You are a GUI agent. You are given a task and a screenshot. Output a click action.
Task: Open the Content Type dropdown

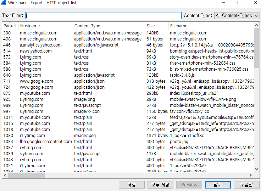pyautogui.click(x=237, y=16)
